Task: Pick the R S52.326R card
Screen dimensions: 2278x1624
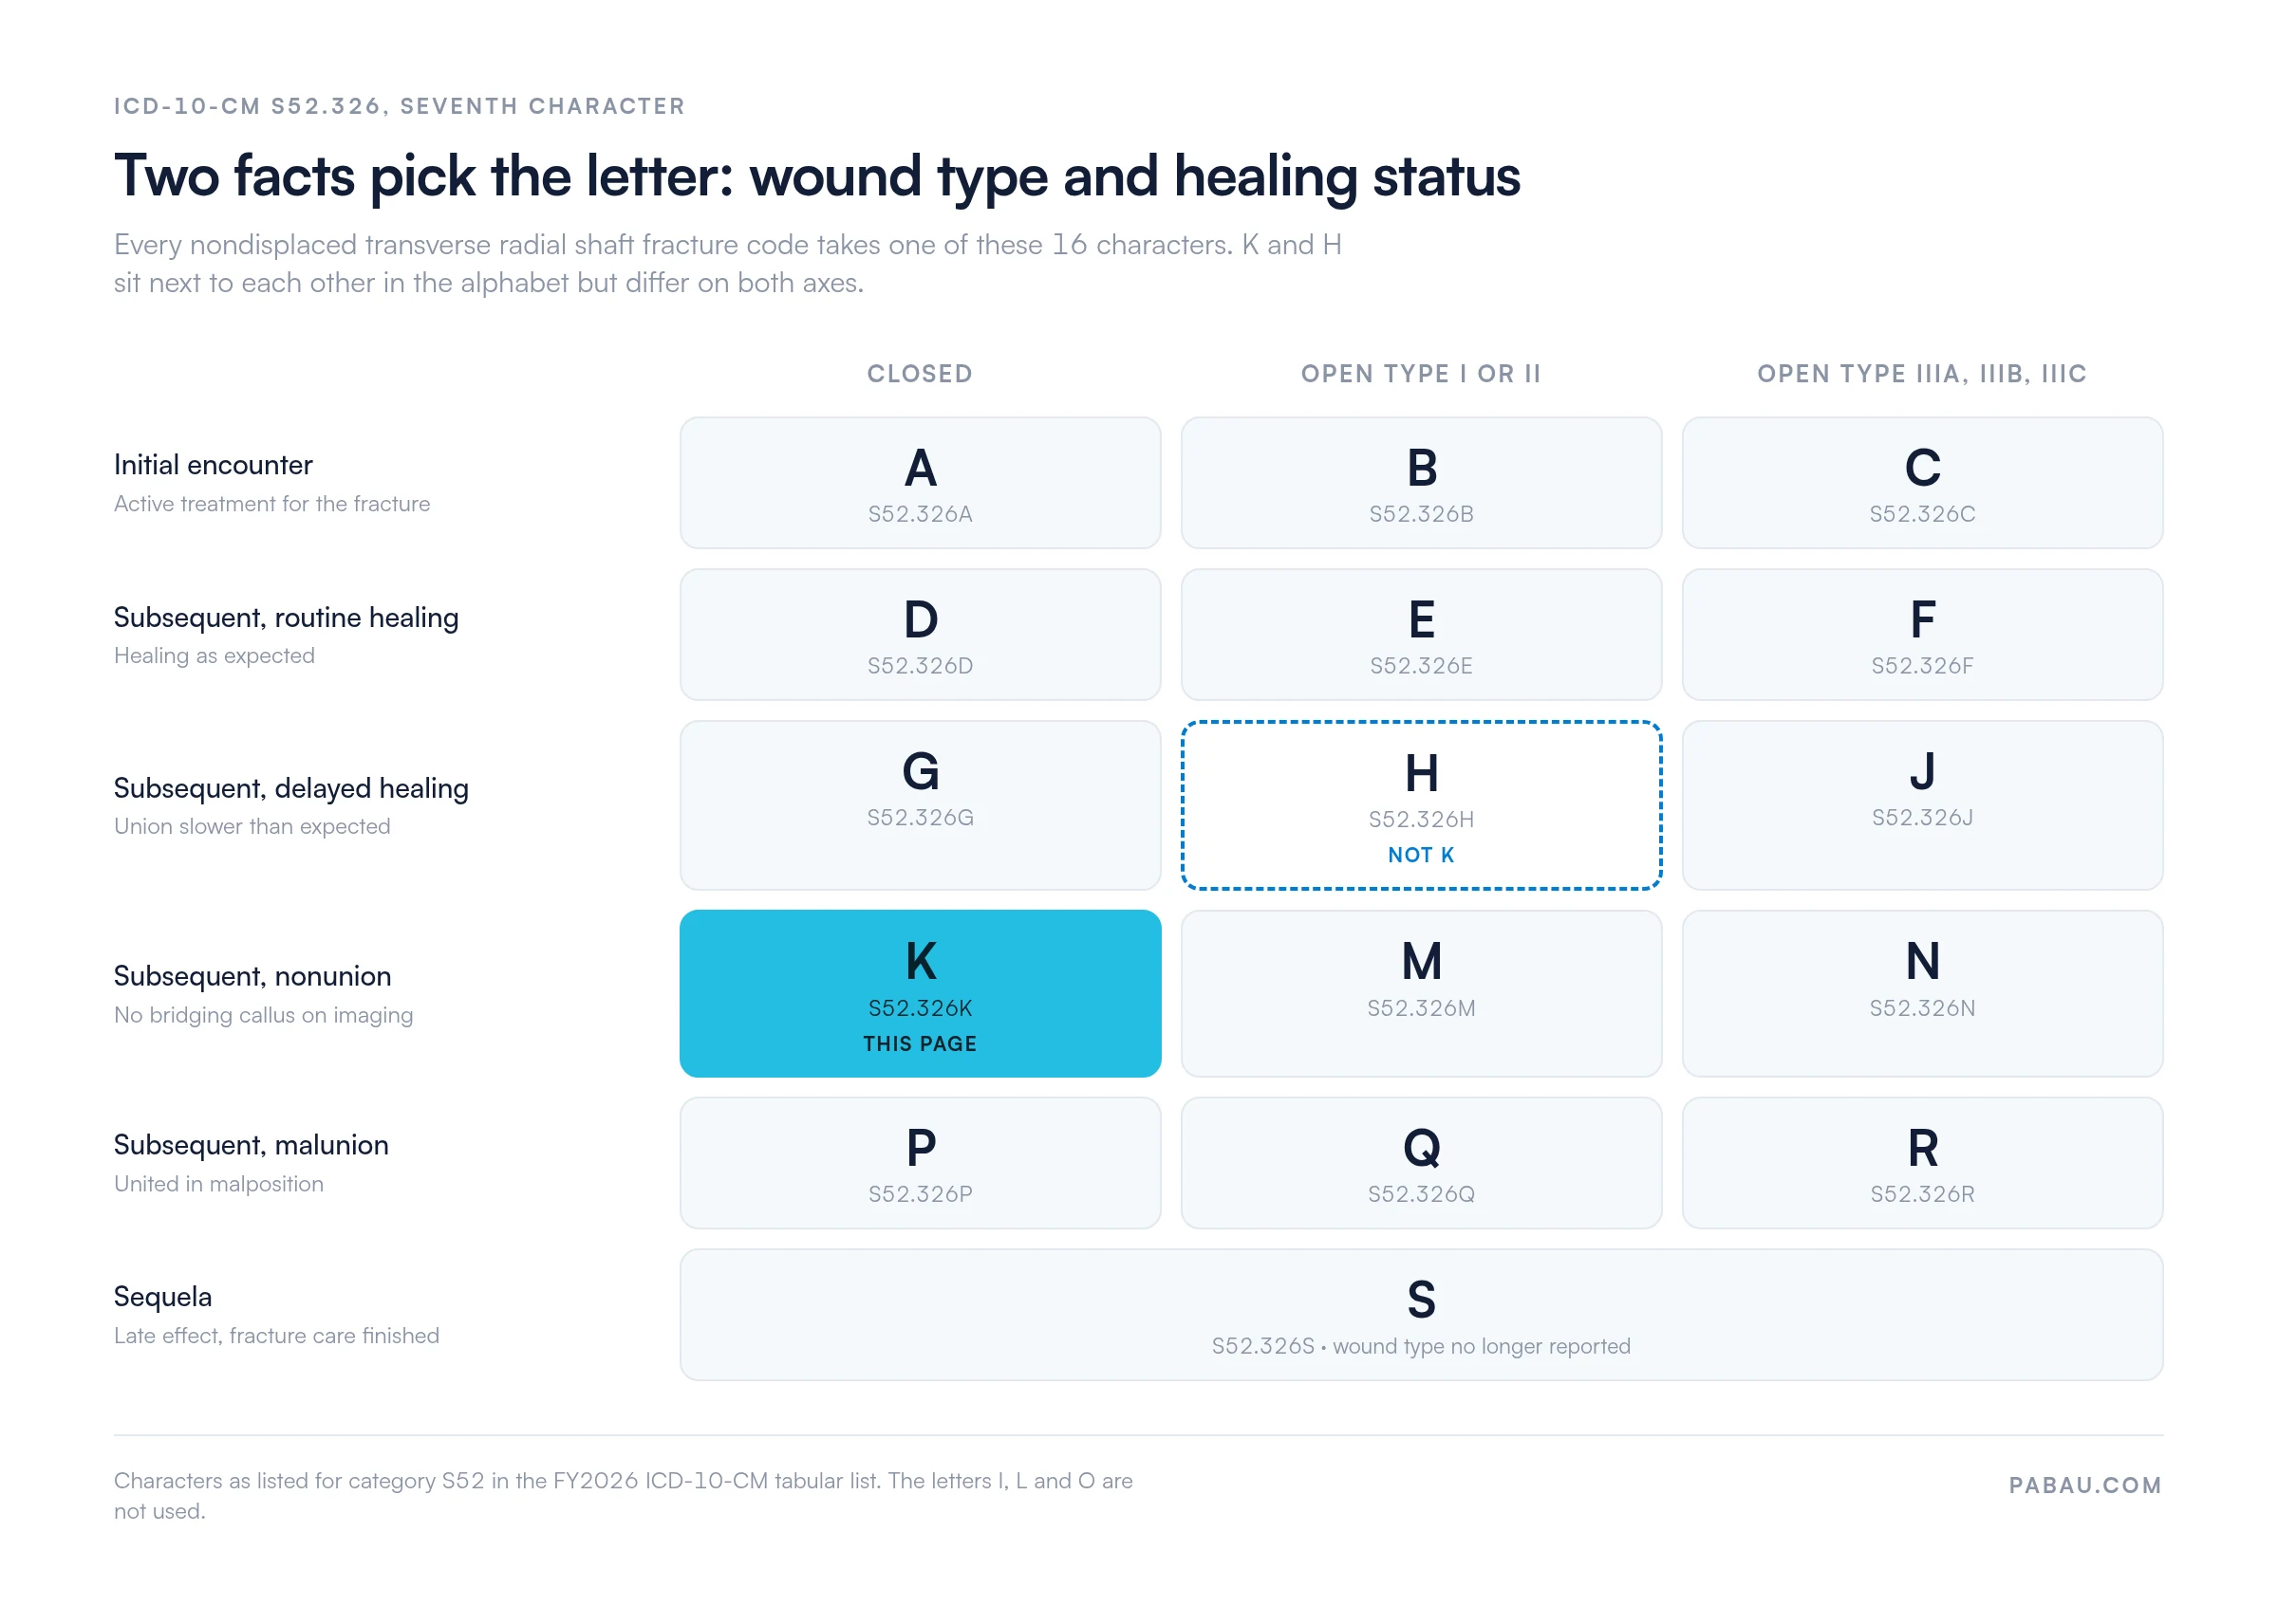Action: [1922, 1163]
